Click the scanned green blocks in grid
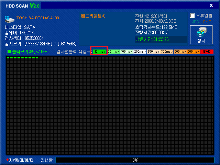 click(22, 57)
